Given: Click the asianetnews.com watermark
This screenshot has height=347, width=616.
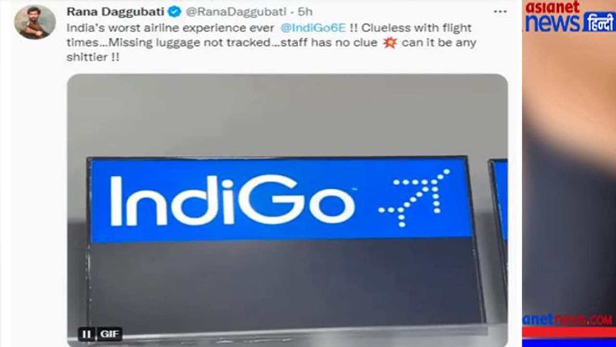Looking at the screenshot, I should click(x=569, y=320).
